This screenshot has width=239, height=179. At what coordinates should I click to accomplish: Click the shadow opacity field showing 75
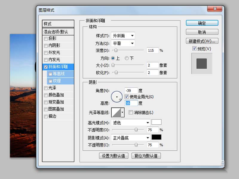point(153,145)
